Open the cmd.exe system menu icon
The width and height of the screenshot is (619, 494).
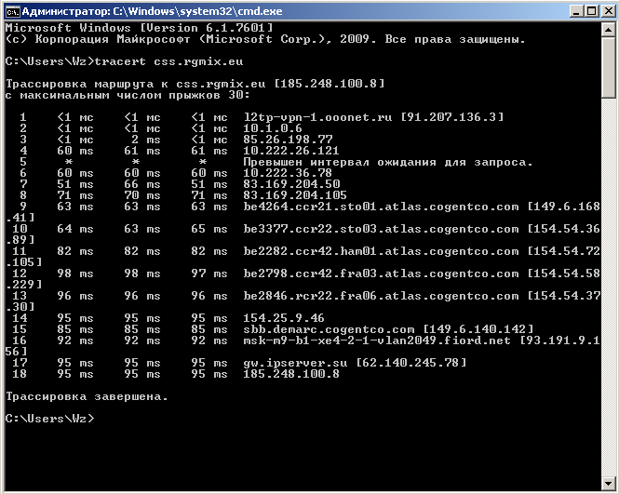pyautogui.click(x=12, y=11)
